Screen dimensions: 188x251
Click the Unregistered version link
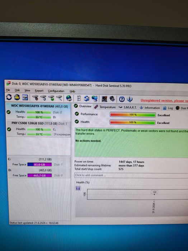[164, 101]
